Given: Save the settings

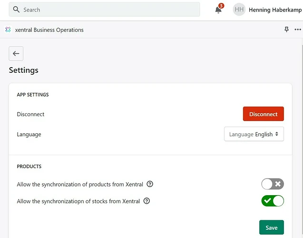Looking at the screenshot, I should click(272, 228).
